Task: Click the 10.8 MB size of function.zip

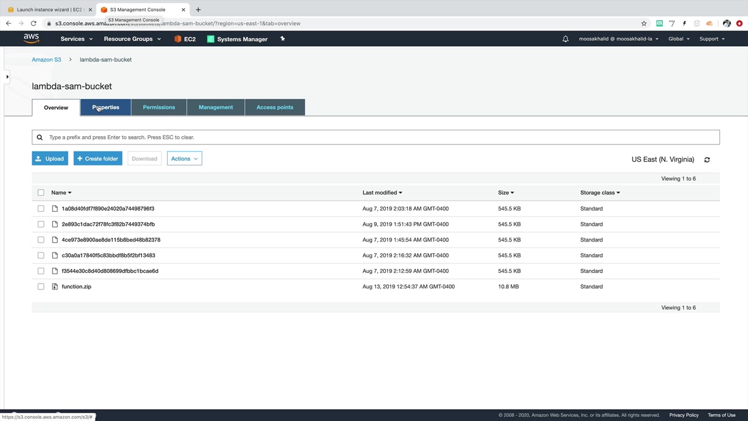Action: [508, 287]
